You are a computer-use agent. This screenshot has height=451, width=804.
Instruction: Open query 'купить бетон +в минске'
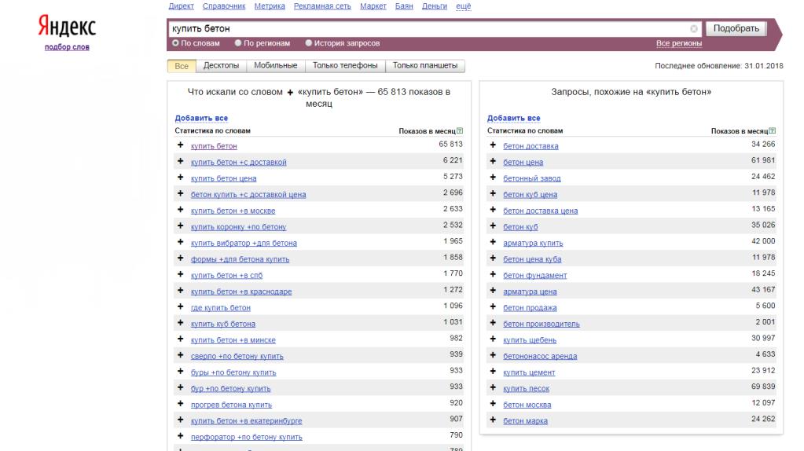coord(233,340)
